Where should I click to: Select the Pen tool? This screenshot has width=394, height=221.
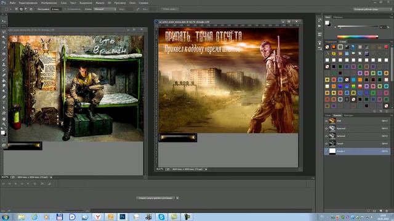[x=4, y=97]
